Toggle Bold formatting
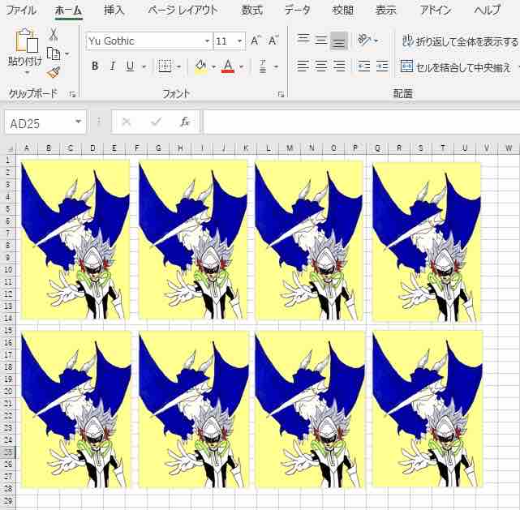 coord(95,66)
